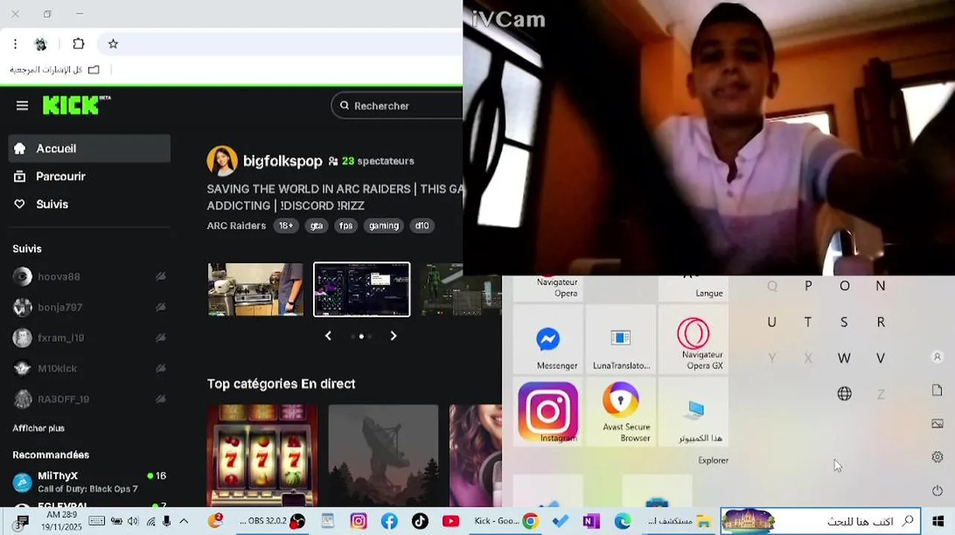Select the fps tag
The image size is (955, 535).
(346, 226)
